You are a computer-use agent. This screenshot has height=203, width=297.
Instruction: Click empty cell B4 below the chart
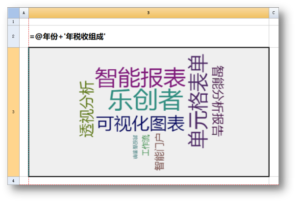(148, 181)
